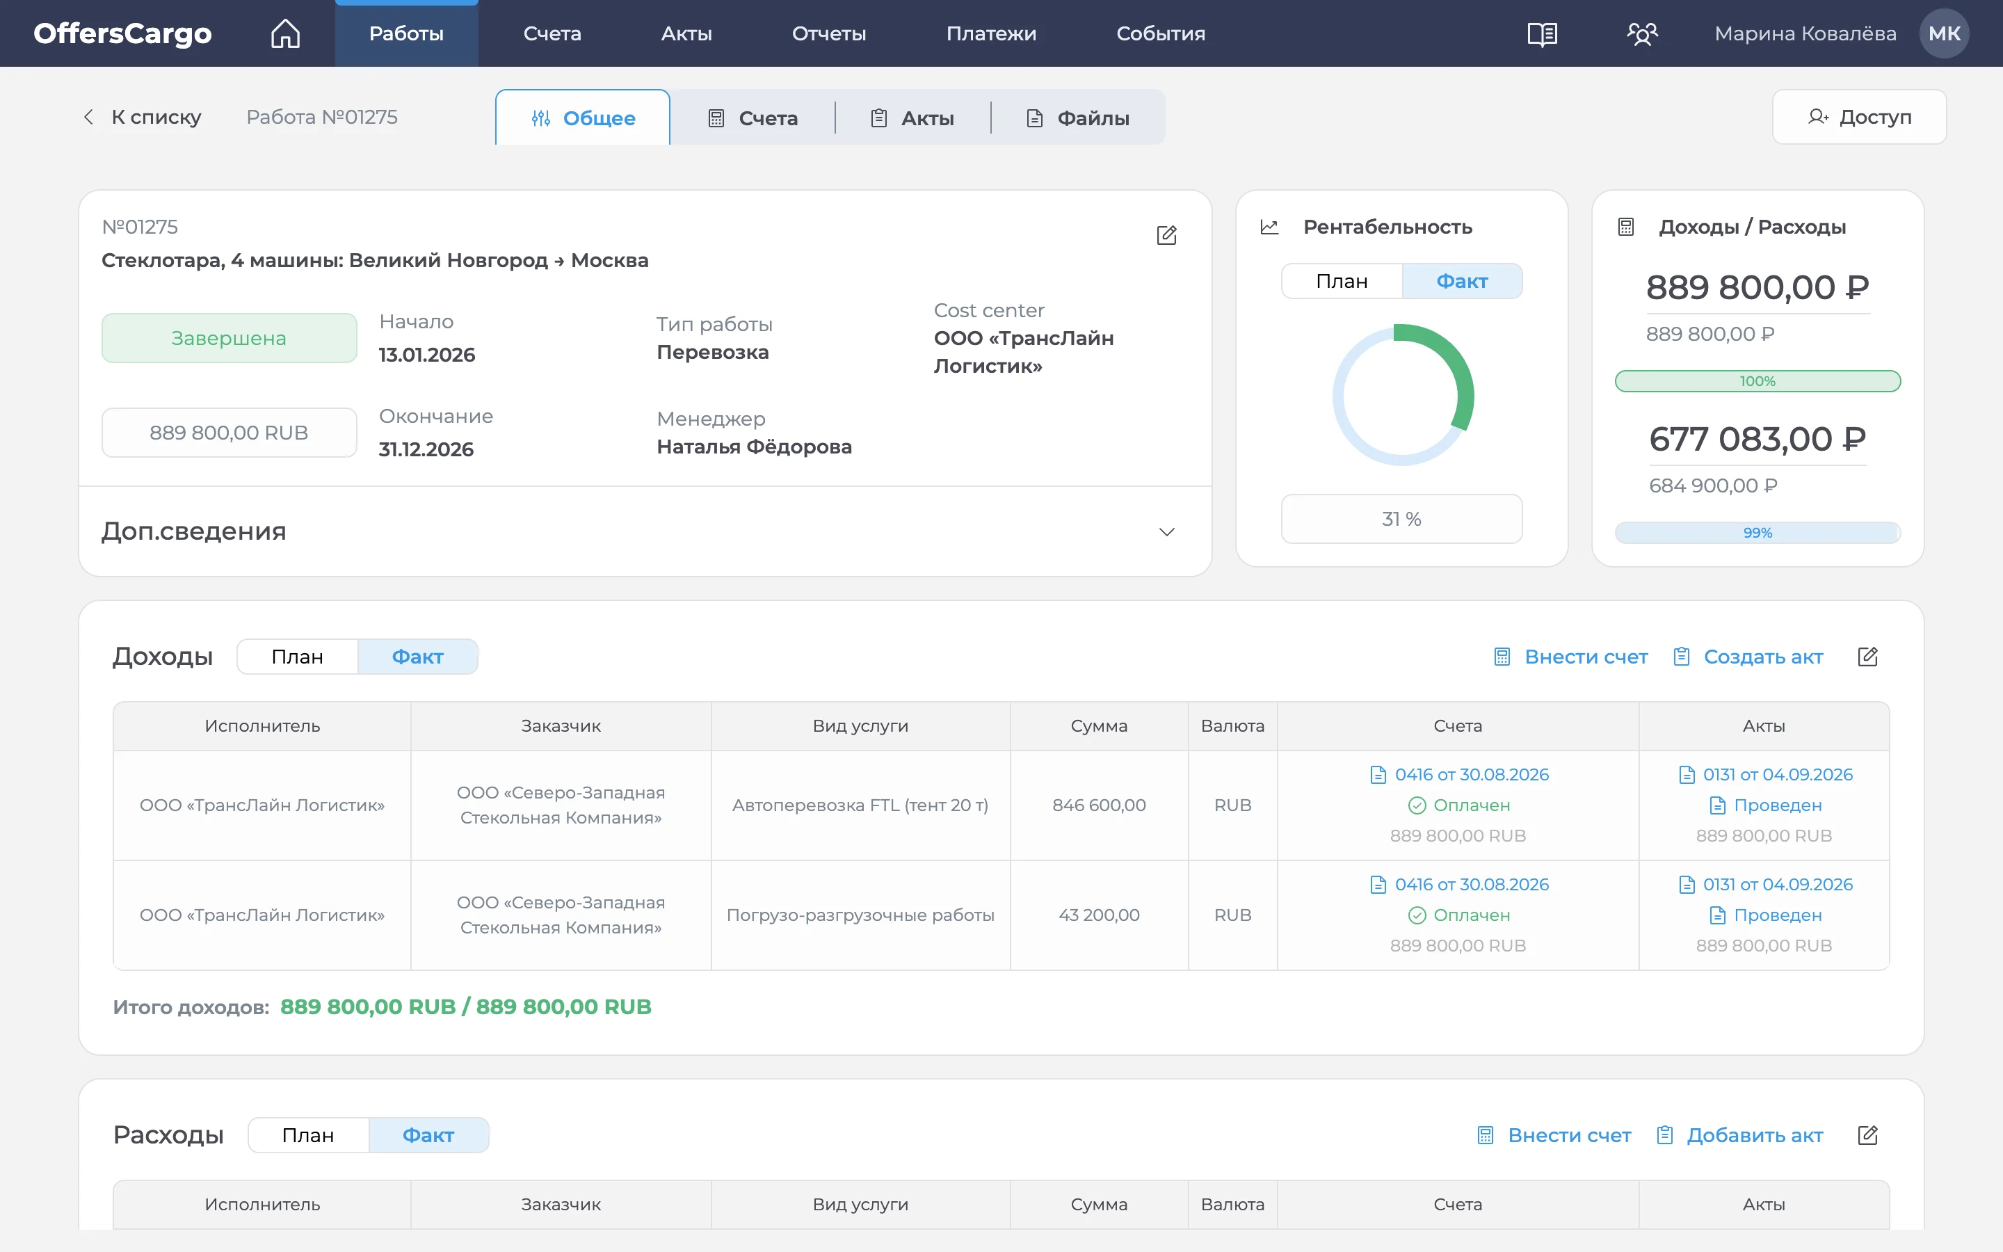The height and width of the screenshot is (1252, 2003).
Task: Switch Рентабельность to План
Action: (1342, 282)
